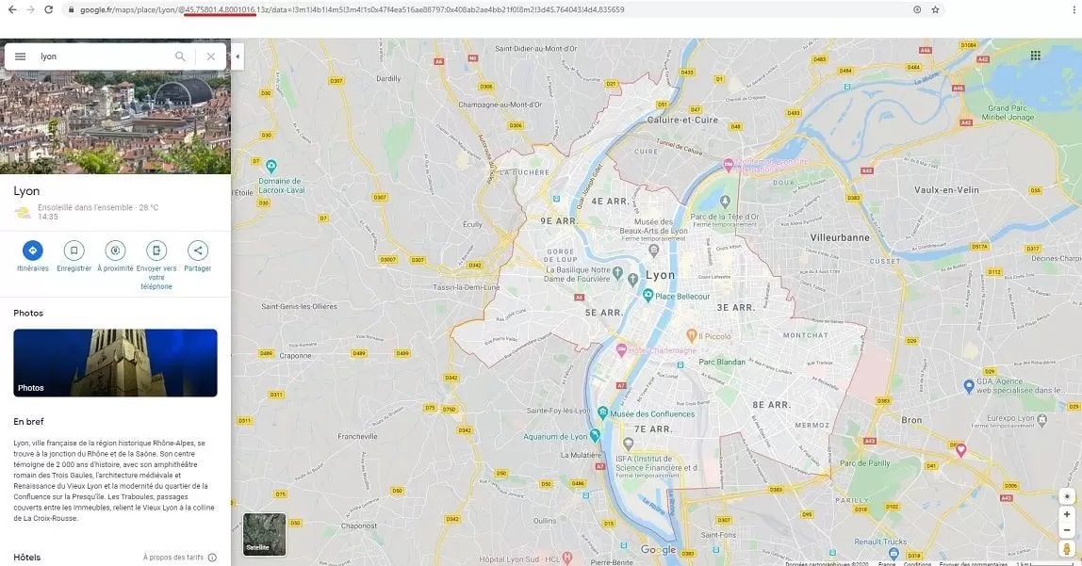1082x566 pixels.
Task: Click the Villeurbanne label on the map
Action: click(840, 237)
